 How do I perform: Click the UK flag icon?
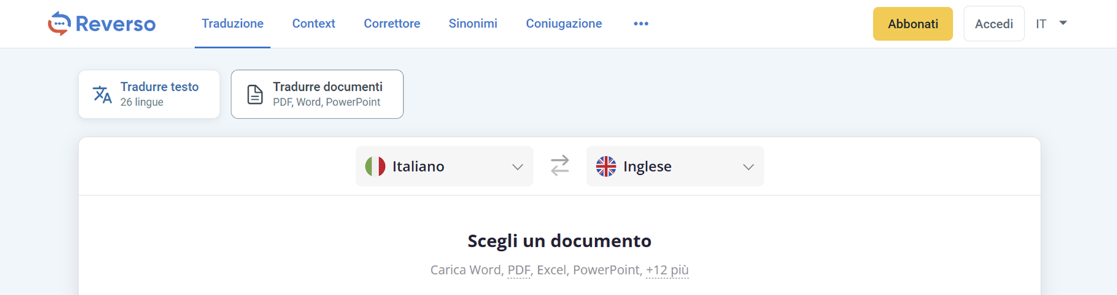(x=606, y=166)
